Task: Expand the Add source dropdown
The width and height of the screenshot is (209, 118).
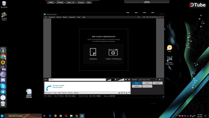Action: coord(49,93)
